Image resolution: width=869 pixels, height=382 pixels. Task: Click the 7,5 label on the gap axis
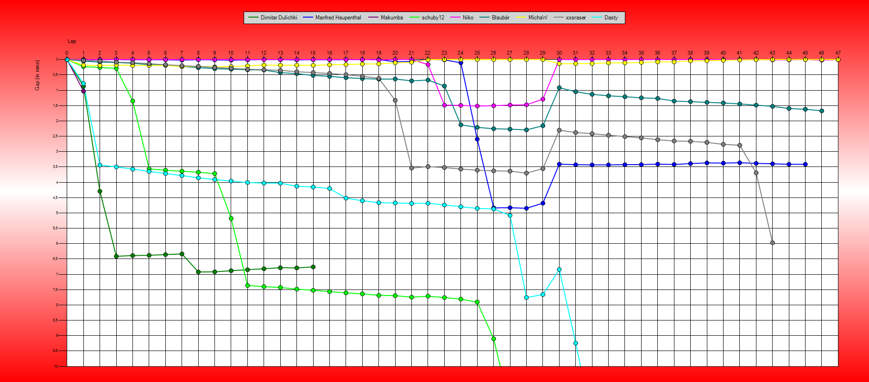(55, 290)
